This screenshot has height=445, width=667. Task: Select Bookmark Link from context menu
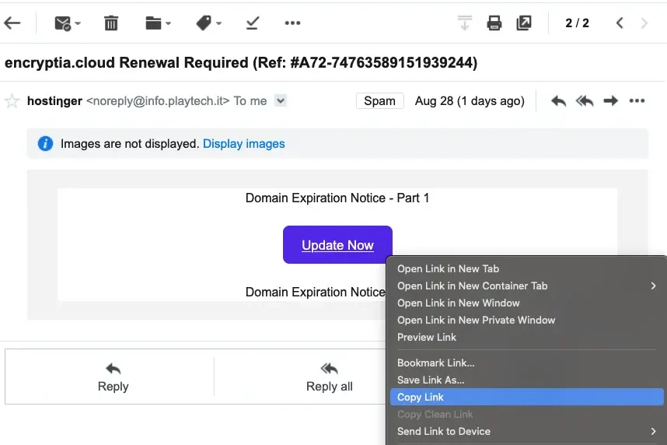(x=435, y=363)
